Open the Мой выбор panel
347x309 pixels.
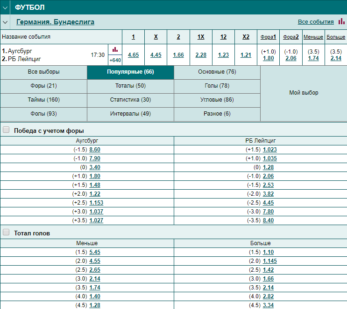click(304, 93)
